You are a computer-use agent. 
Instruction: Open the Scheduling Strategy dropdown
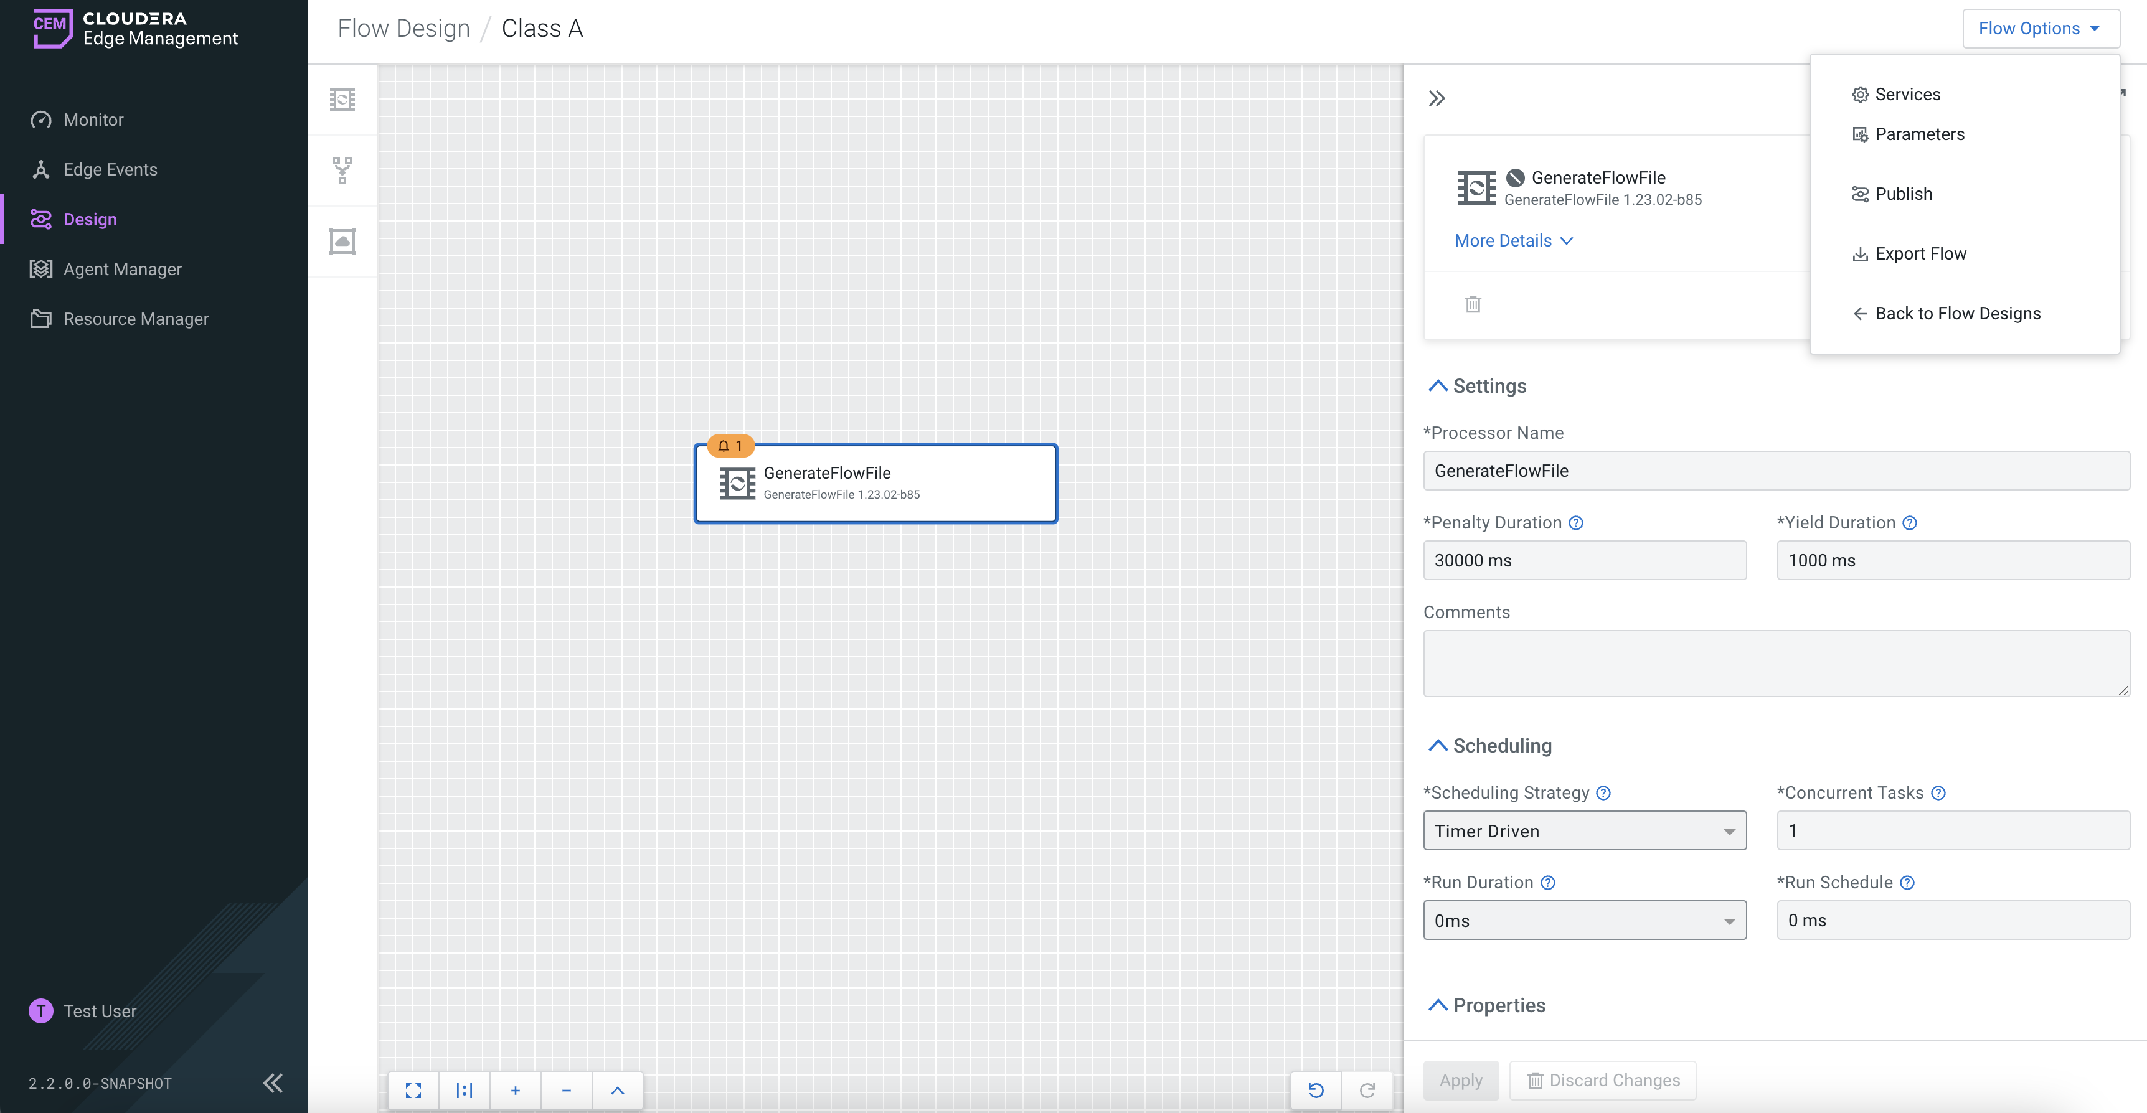pyautogui.click(x=1585, y=830)
